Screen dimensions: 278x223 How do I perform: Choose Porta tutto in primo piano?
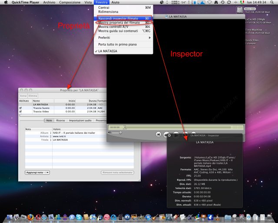[x=123, y=44]
